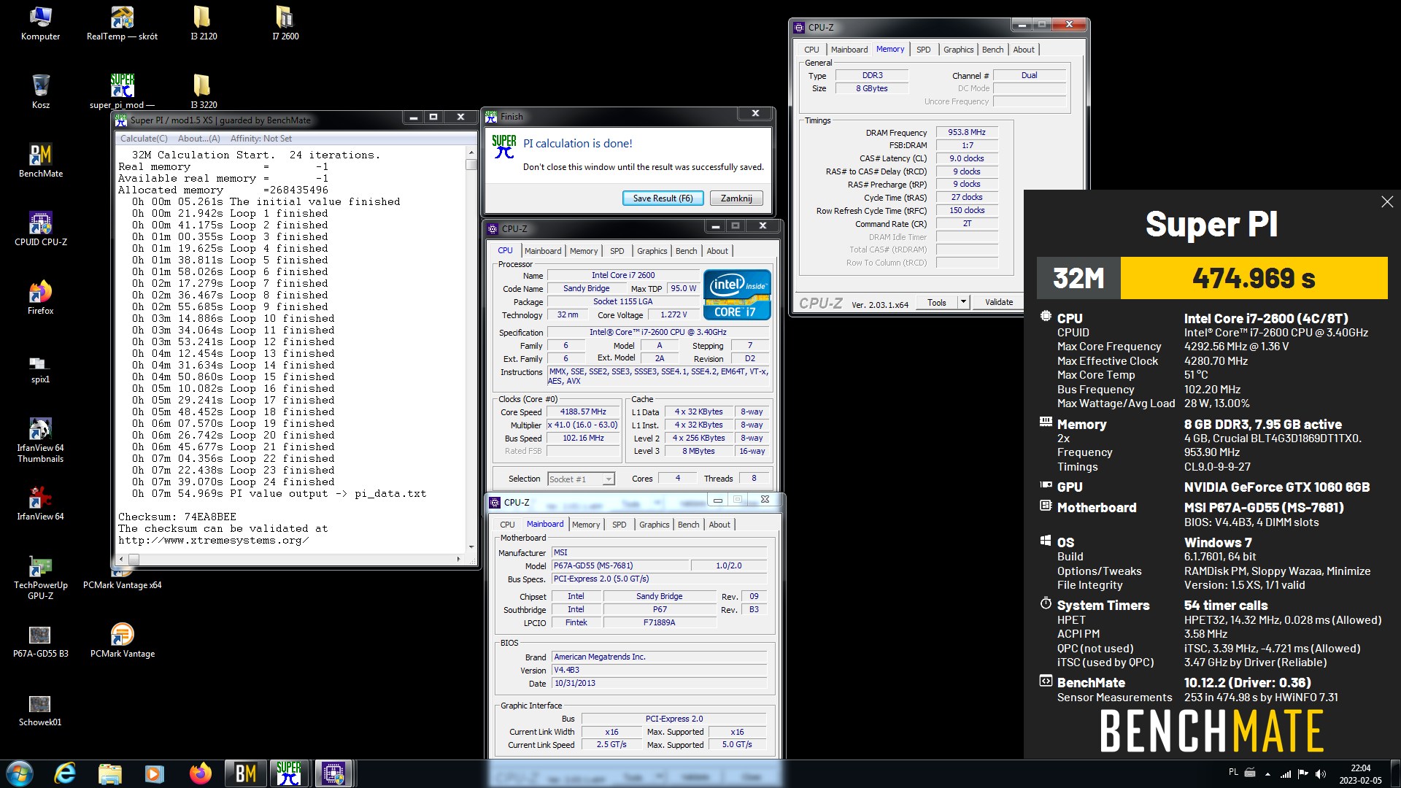
Task: Switch to BenchMate taskbar button
Action: pos(246,773)
